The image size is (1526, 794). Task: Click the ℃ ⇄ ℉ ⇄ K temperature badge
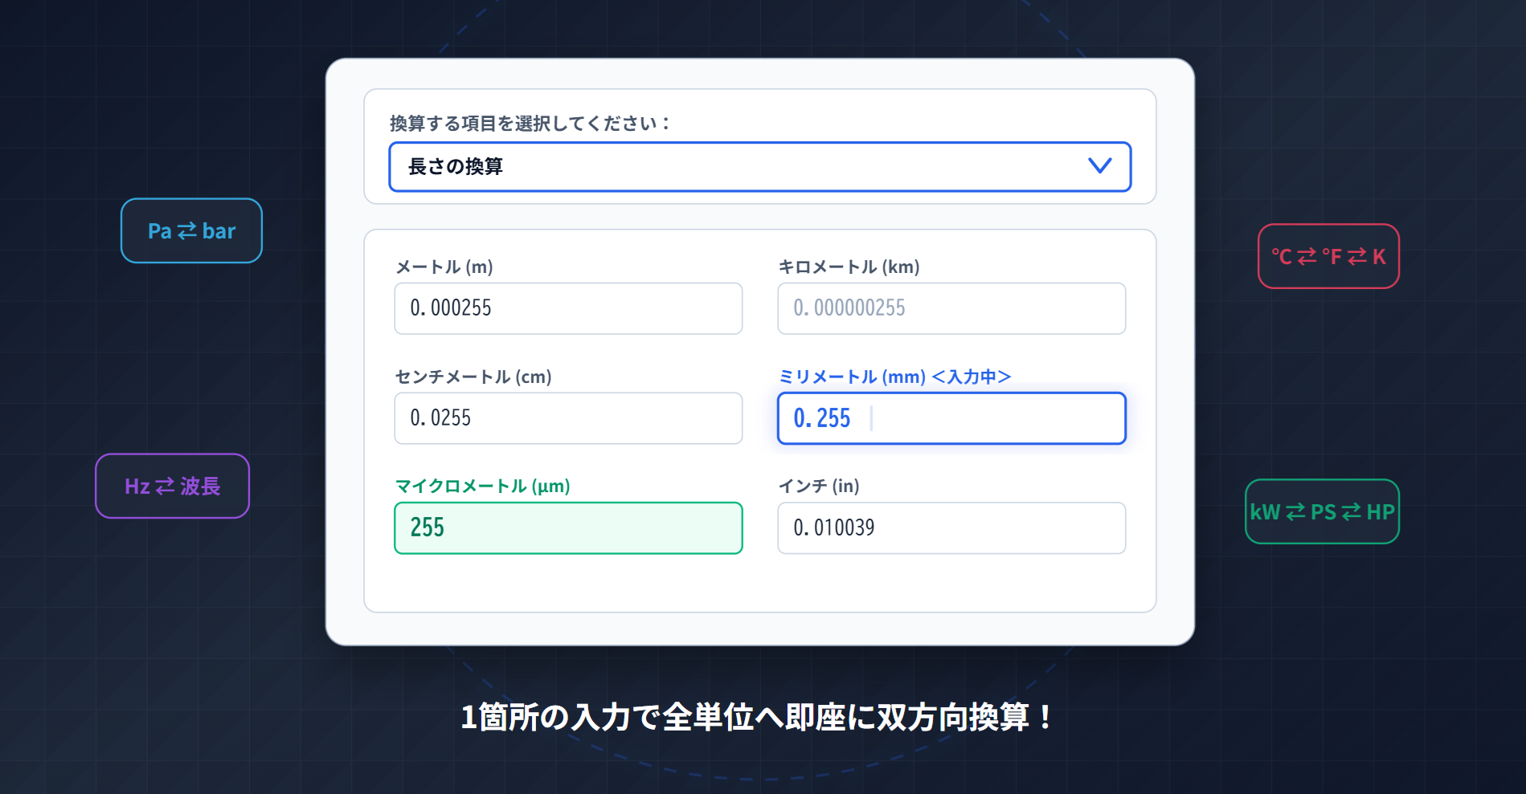click(1328, 256)
